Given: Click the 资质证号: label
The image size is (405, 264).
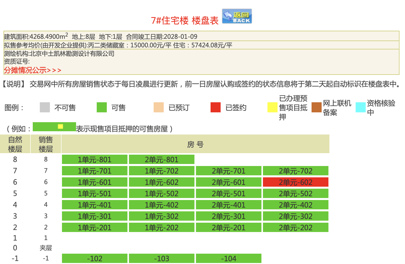Looking at the screenshot, I should pos(17,61).
